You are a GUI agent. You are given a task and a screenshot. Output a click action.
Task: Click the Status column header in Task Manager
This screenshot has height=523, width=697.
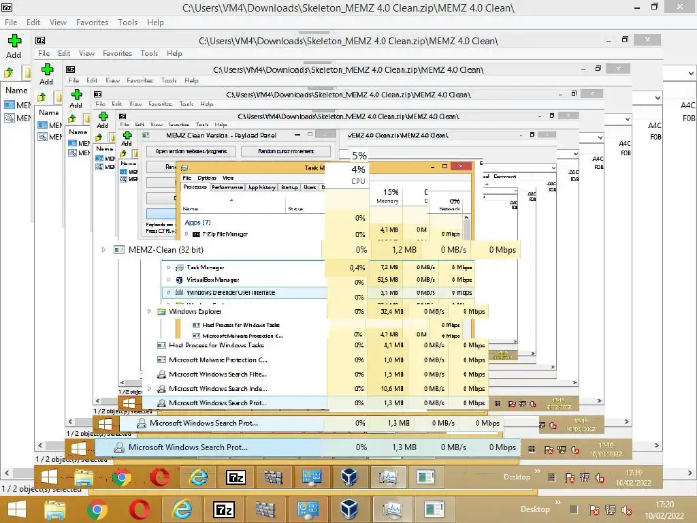click(x=295, y=208)
